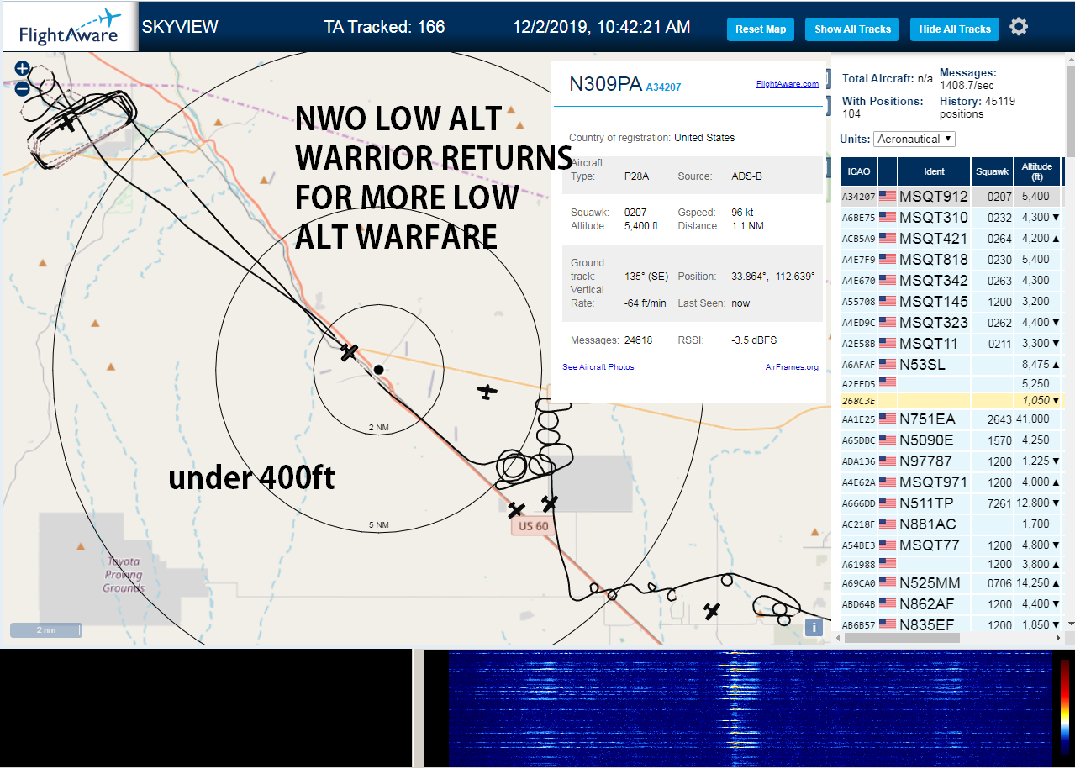Select the MSQT912 row in aircraft table
The width and height of the screenshot is (1075, 769).
(x=951, y=197)
